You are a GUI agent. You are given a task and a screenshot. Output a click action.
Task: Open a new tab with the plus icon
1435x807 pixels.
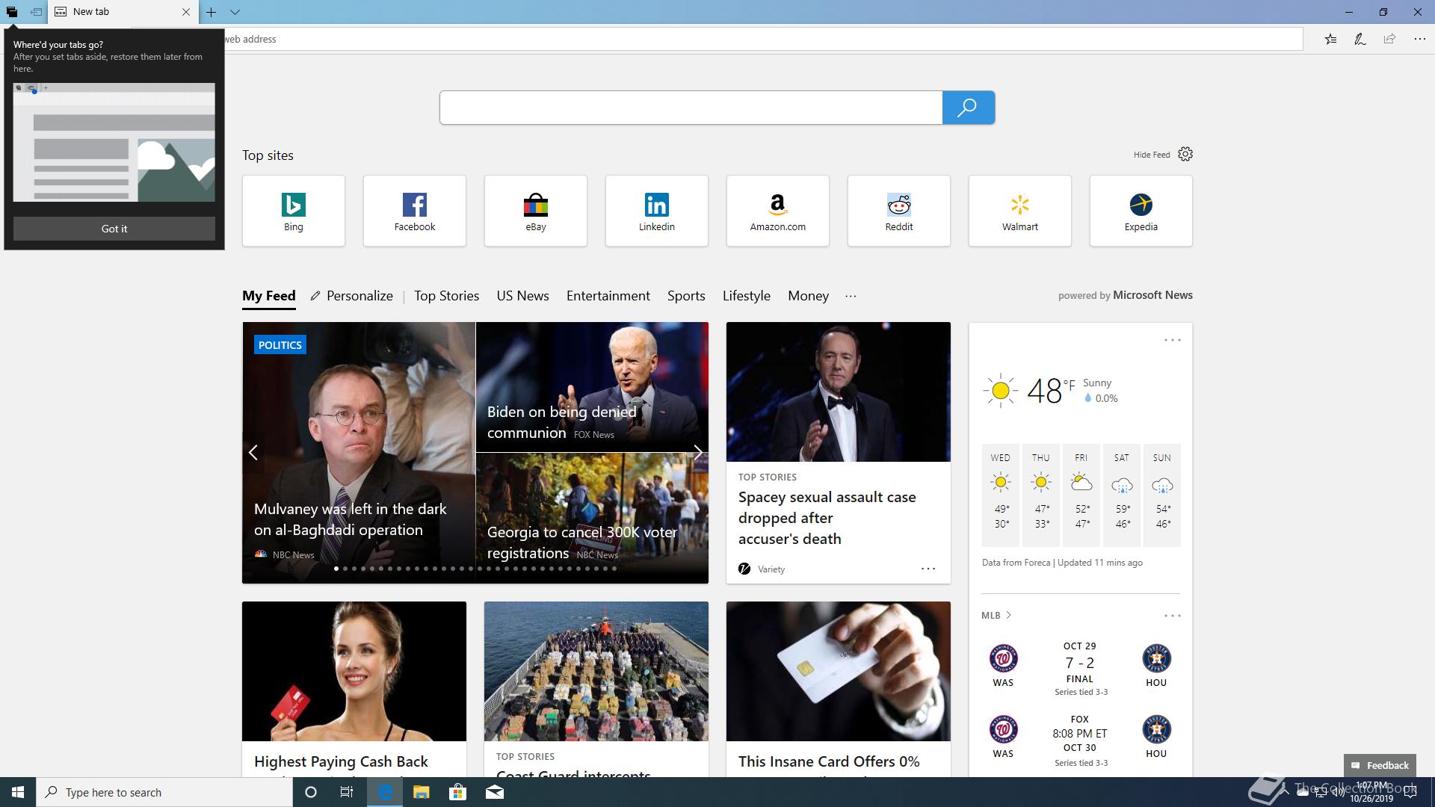212,12
